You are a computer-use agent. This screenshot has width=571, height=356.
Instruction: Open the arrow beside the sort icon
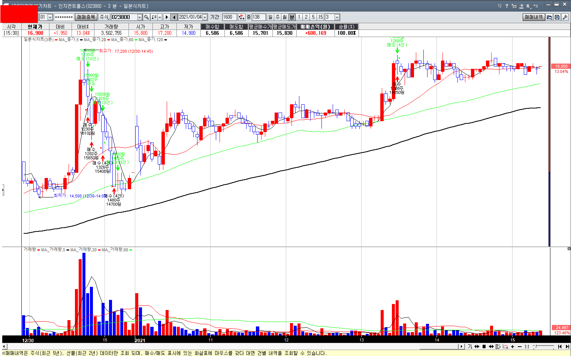point(160,17)
